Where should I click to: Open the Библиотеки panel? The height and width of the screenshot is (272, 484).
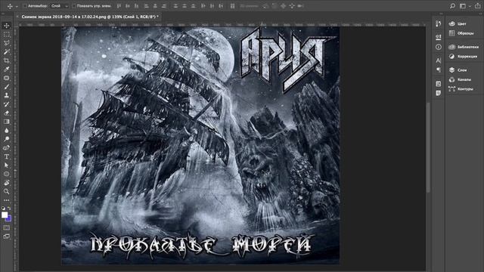click(x=464, y=47)
